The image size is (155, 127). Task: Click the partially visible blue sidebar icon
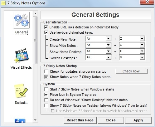coord(20,121)
